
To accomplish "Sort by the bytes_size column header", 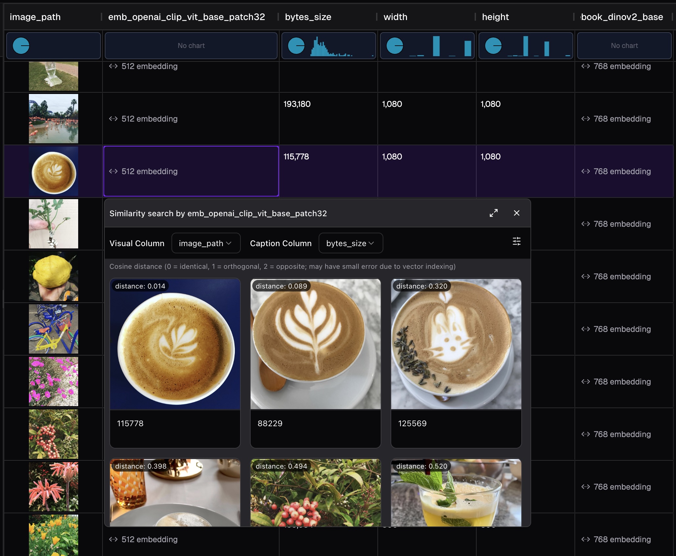I will 308,17.
